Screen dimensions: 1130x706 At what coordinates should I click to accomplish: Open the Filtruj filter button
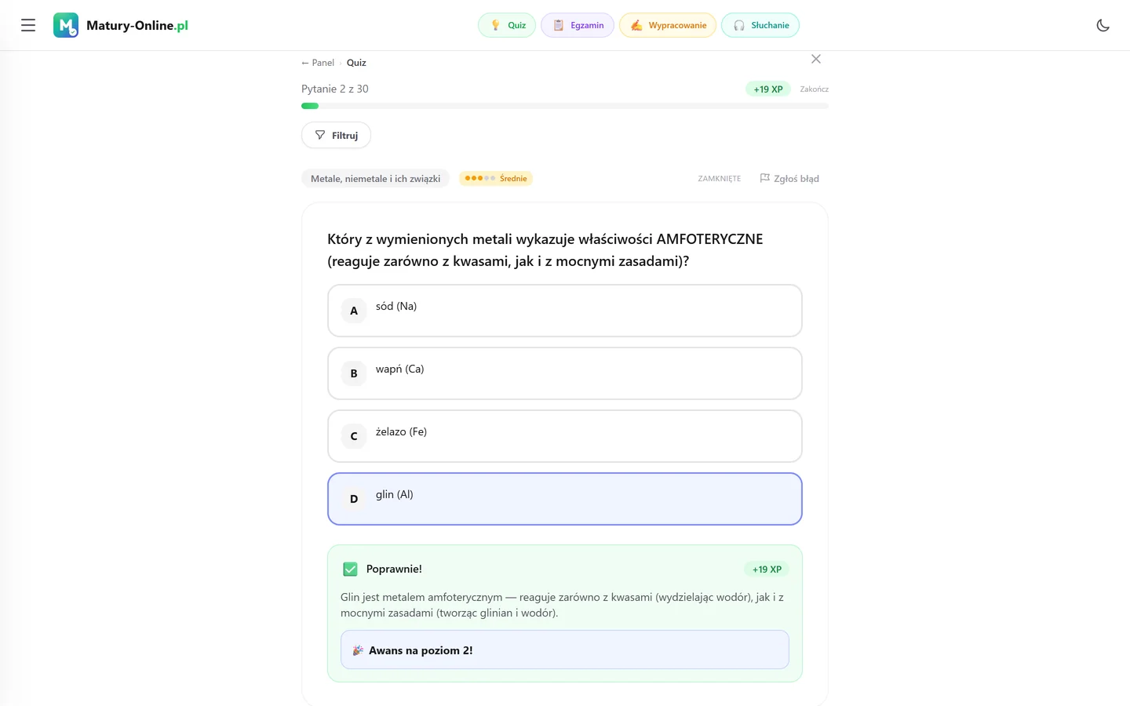coord(336,135)
